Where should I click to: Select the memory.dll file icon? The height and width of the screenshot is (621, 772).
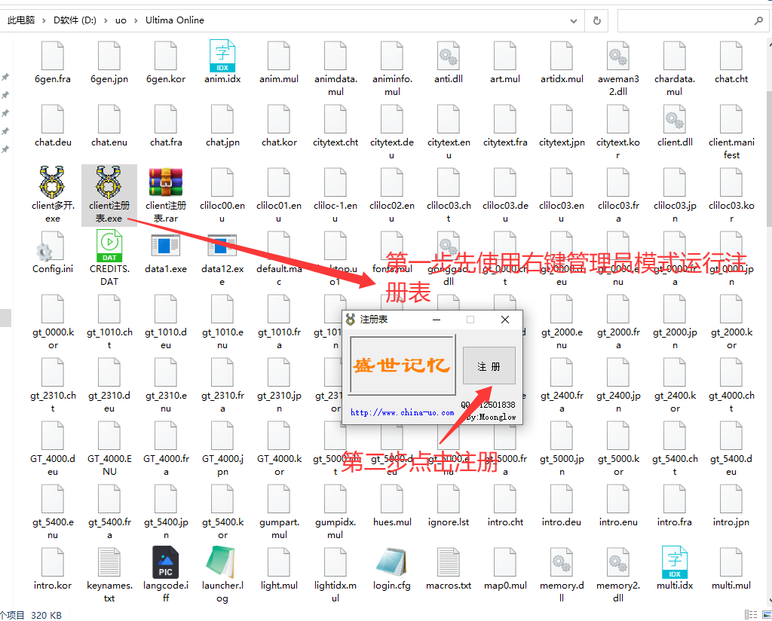(x=561, y=562)
